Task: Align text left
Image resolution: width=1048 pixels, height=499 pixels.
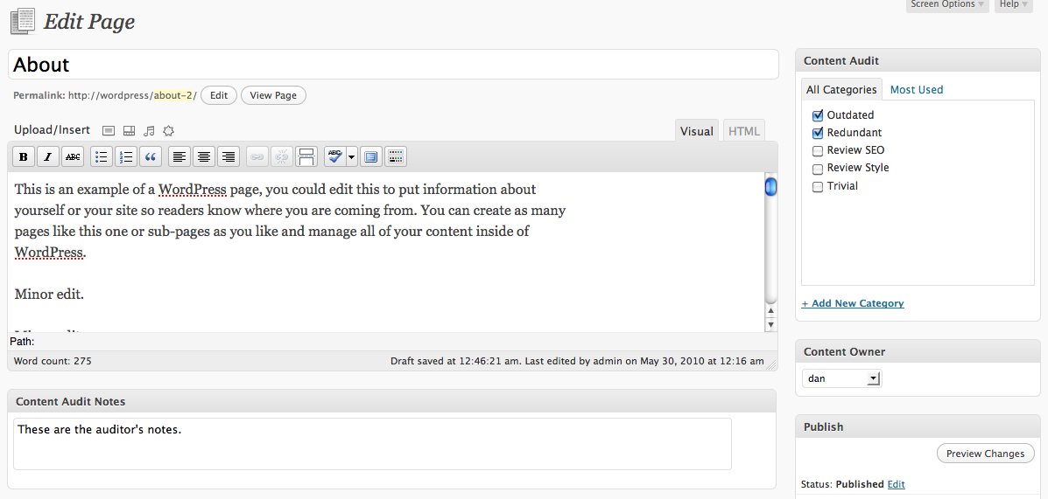Action: pos(179,156)
